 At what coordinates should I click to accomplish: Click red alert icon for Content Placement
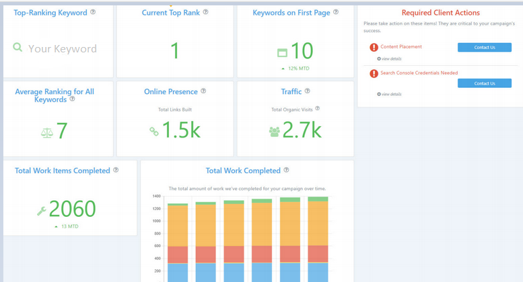click(x=374, y=48)
